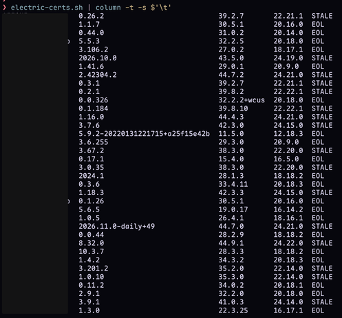Select the value 44.9.1
342x318 pixels.
coord(231,243)
